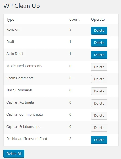Click the Delete All button
This screenshot has height=159, width=121.
(14, 153)
